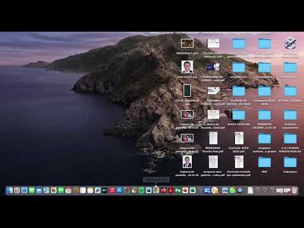This screenshot has width=304, height=228.
Task: Open Launchpad in the Dock
Action: [17, 191]
